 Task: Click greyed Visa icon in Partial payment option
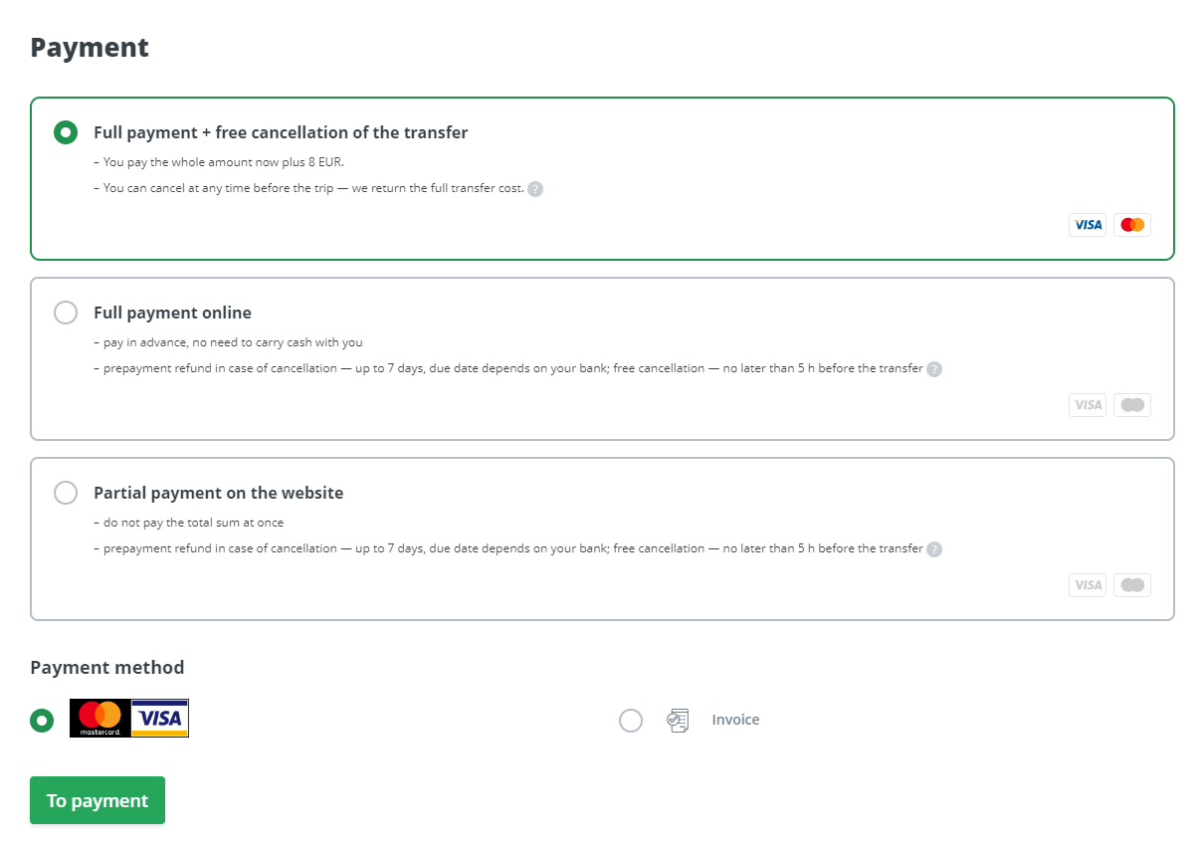click(1088, 585)
